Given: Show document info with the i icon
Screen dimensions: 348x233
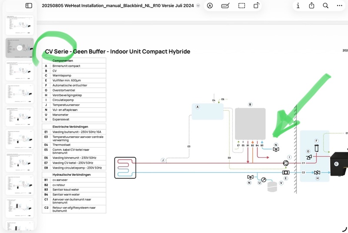Looking at the screenshot, I should 298,6.
